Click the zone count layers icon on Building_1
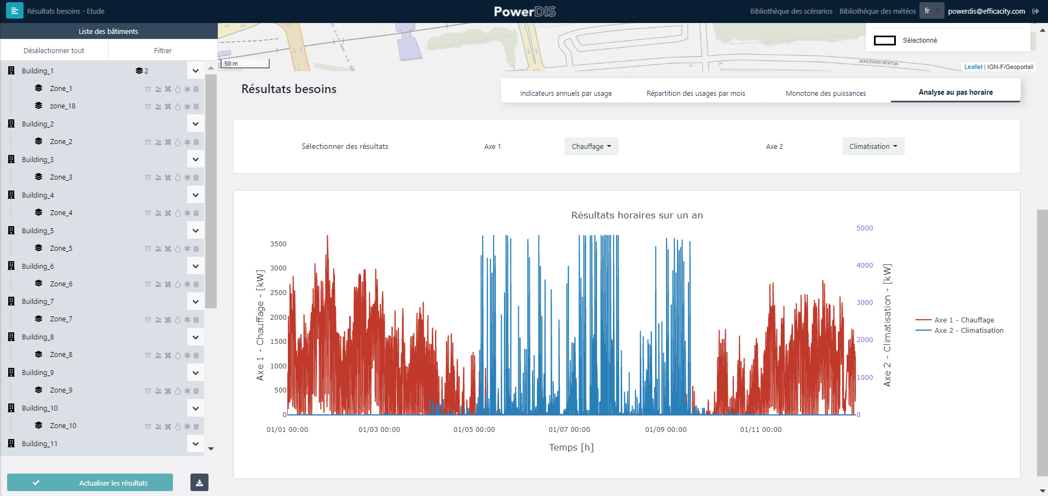The width and height of the screenshot is (1048, 496). (x=139, y=71)
